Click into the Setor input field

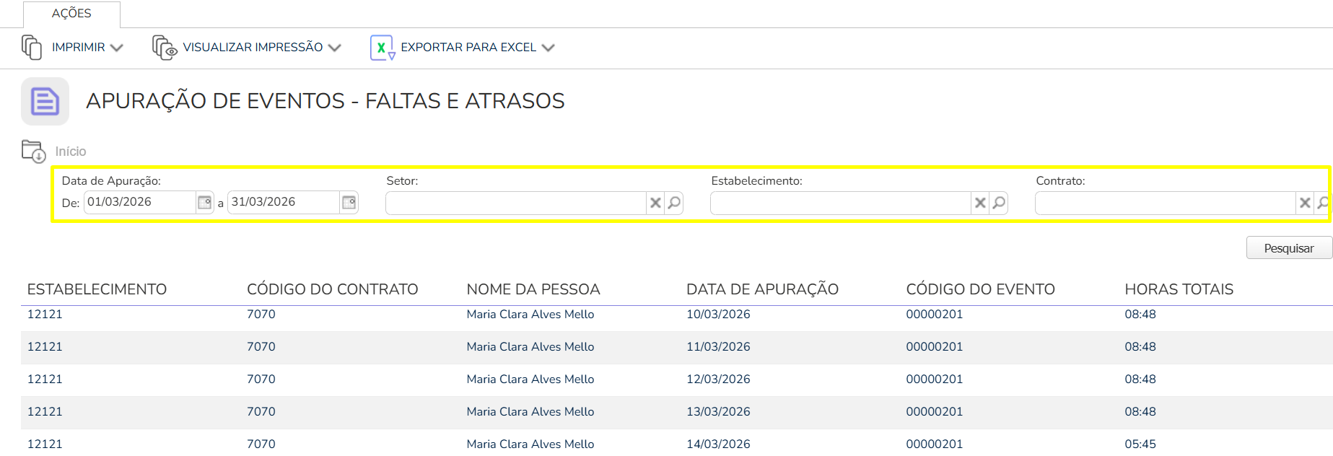[x=515, y=203]
